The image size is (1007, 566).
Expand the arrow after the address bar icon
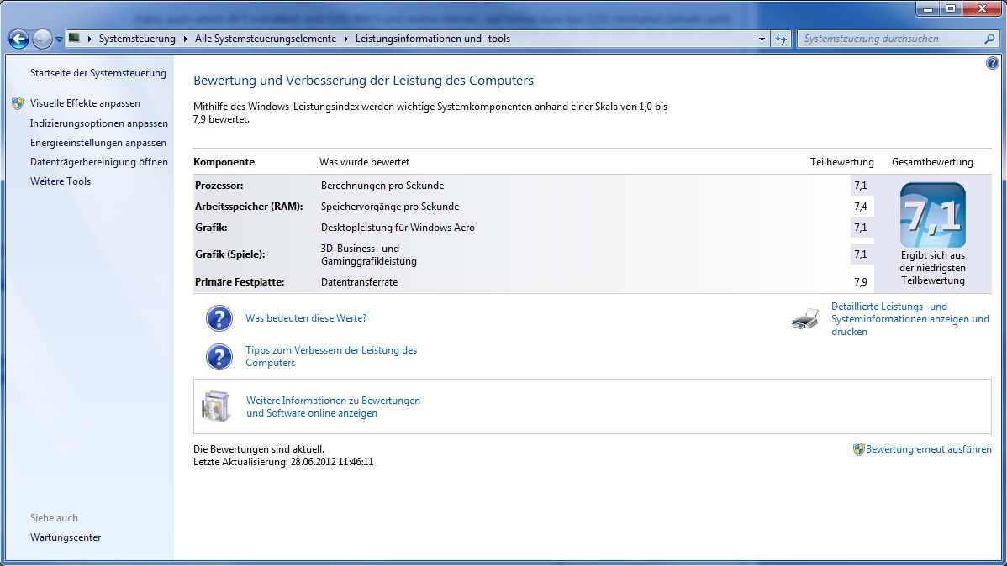89,39
